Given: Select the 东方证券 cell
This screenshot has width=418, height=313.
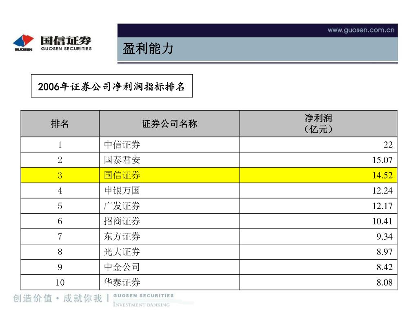Looking at the screenshot, I should coord(169,236).
